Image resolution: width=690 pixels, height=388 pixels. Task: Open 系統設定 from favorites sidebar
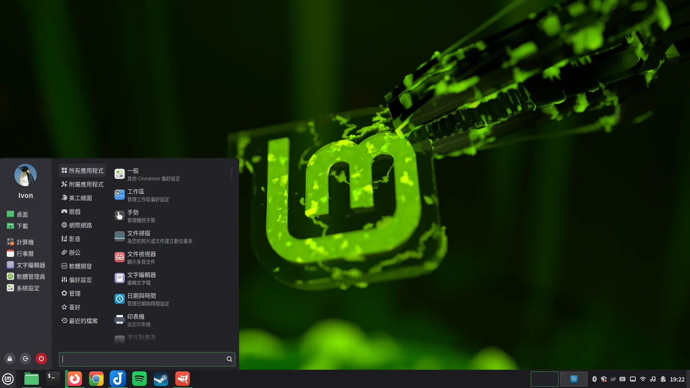pyautogui.click(x=28, y=288)
